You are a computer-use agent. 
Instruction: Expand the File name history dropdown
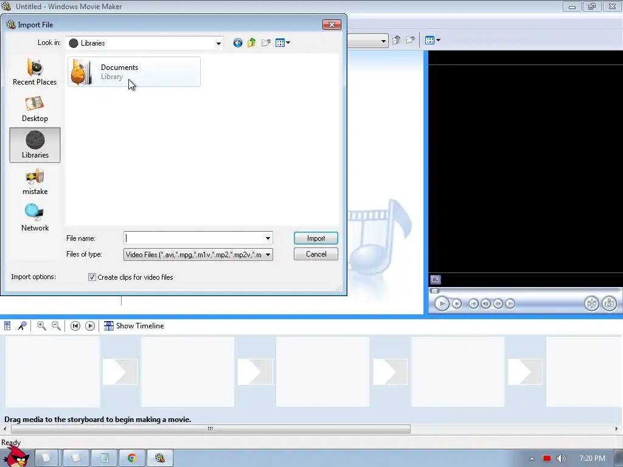(x=268, y=238)
